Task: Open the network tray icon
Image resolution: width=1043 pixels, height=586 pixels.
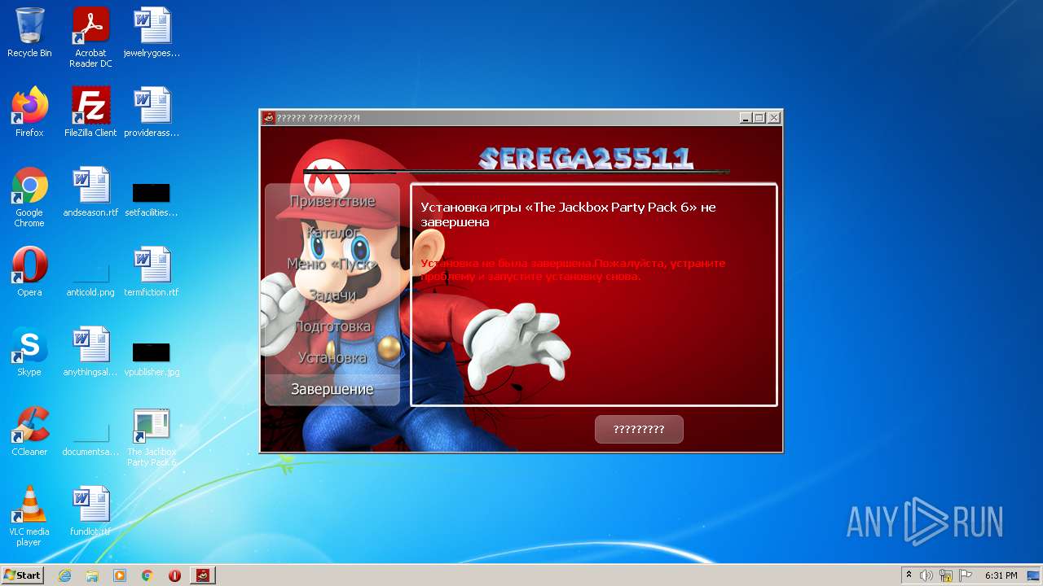Action: (946, 575)
